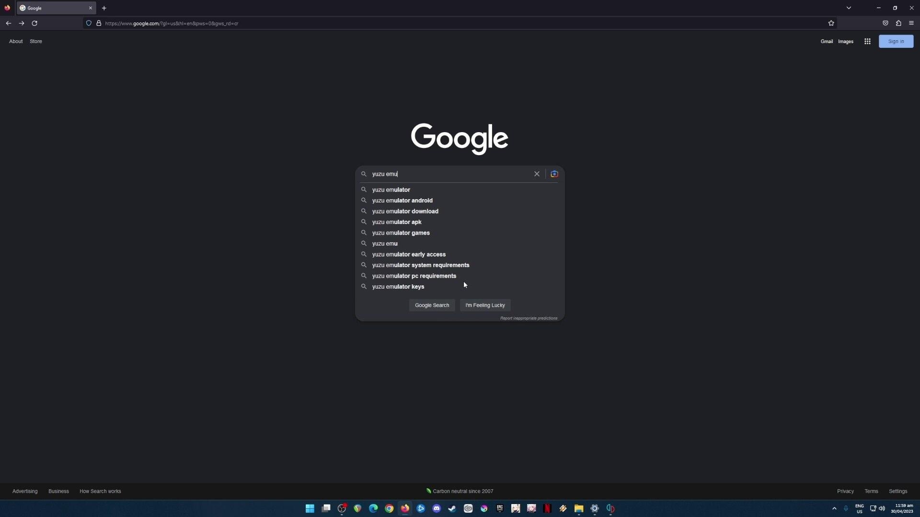Open the extensions toolbar button
Screen dimensions: 920x517
click(898, 23)
